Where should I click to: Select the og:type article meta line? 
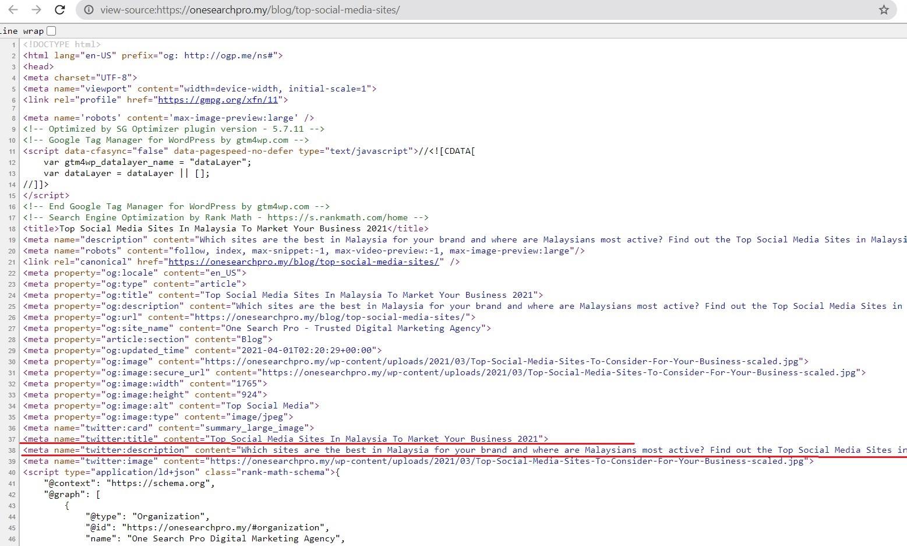(x=135, y=284)
